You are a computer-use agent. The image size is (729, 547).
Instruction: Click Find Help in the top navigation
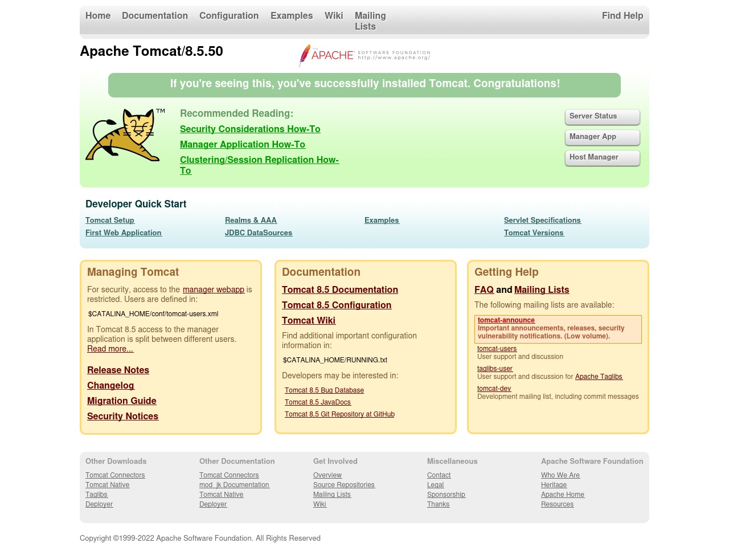pyautogui.click(x=622, y=16)
